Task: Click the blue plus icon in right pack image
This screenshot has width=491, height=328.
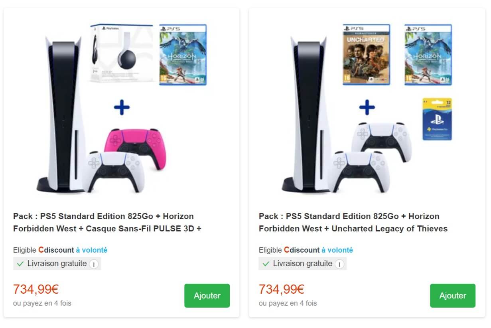Action: pyautogui.click(x=367, y=107)
